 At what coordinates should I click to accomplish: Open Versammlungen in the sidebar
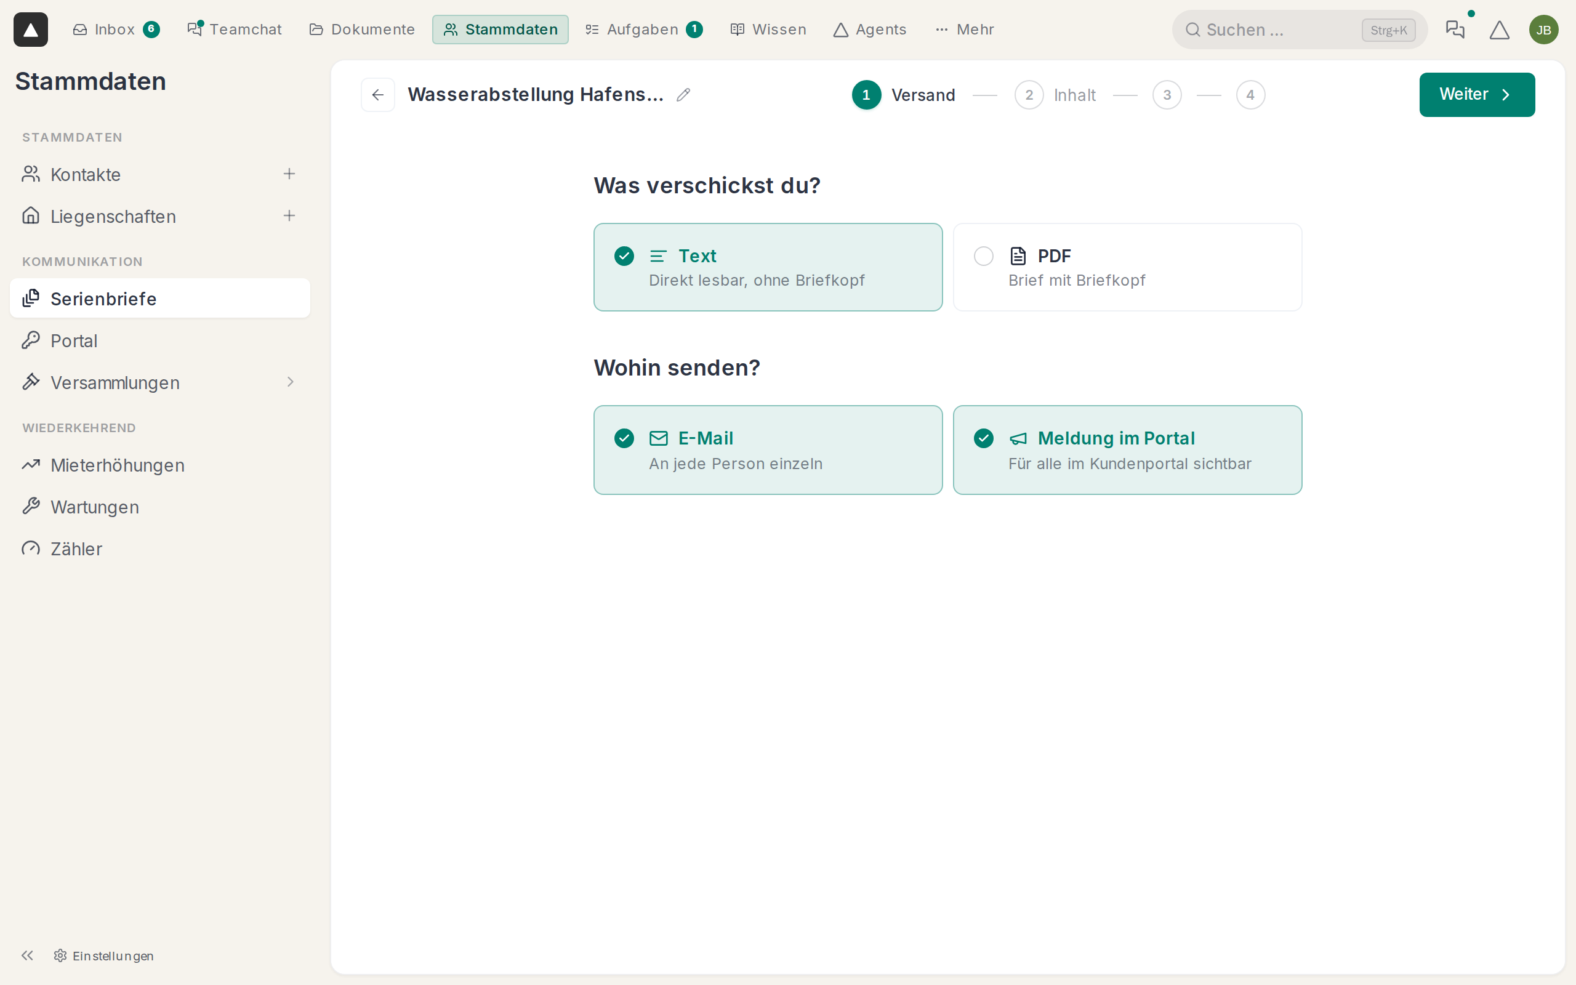click(x=159, y=382)
